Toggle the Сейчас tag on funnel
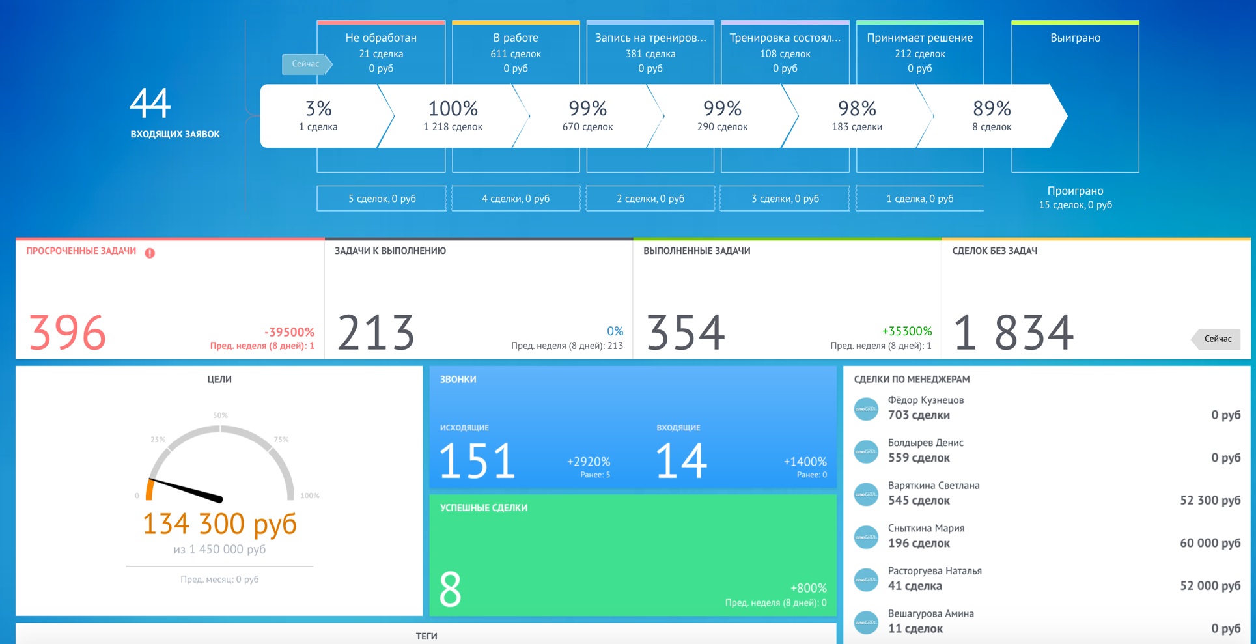 coord(307,64)
